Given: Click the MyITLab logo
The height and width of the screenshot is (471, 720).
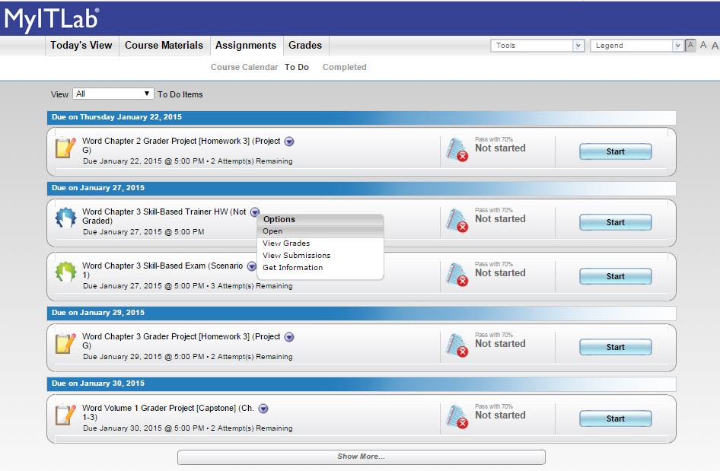Looking at the screenshot, I should pos(52,18).
